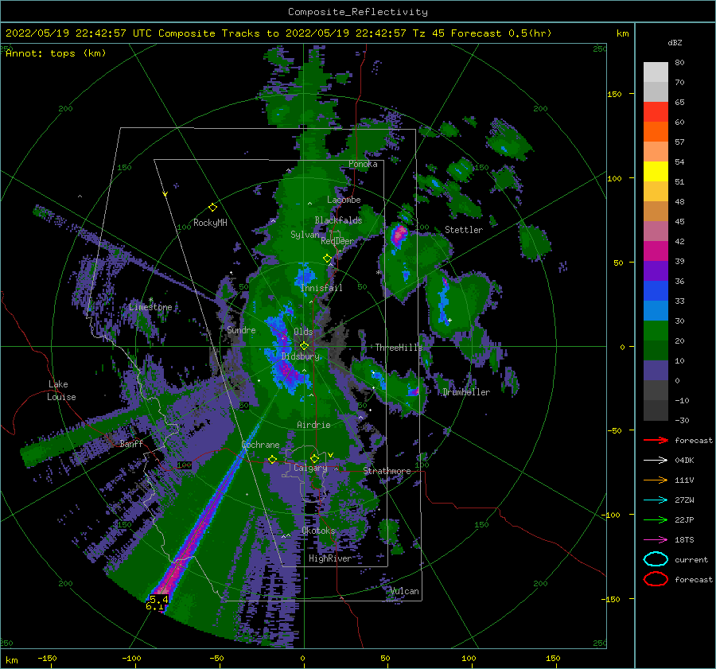Select the Innisfail label
Screen dimensions: 716x669
321,288
